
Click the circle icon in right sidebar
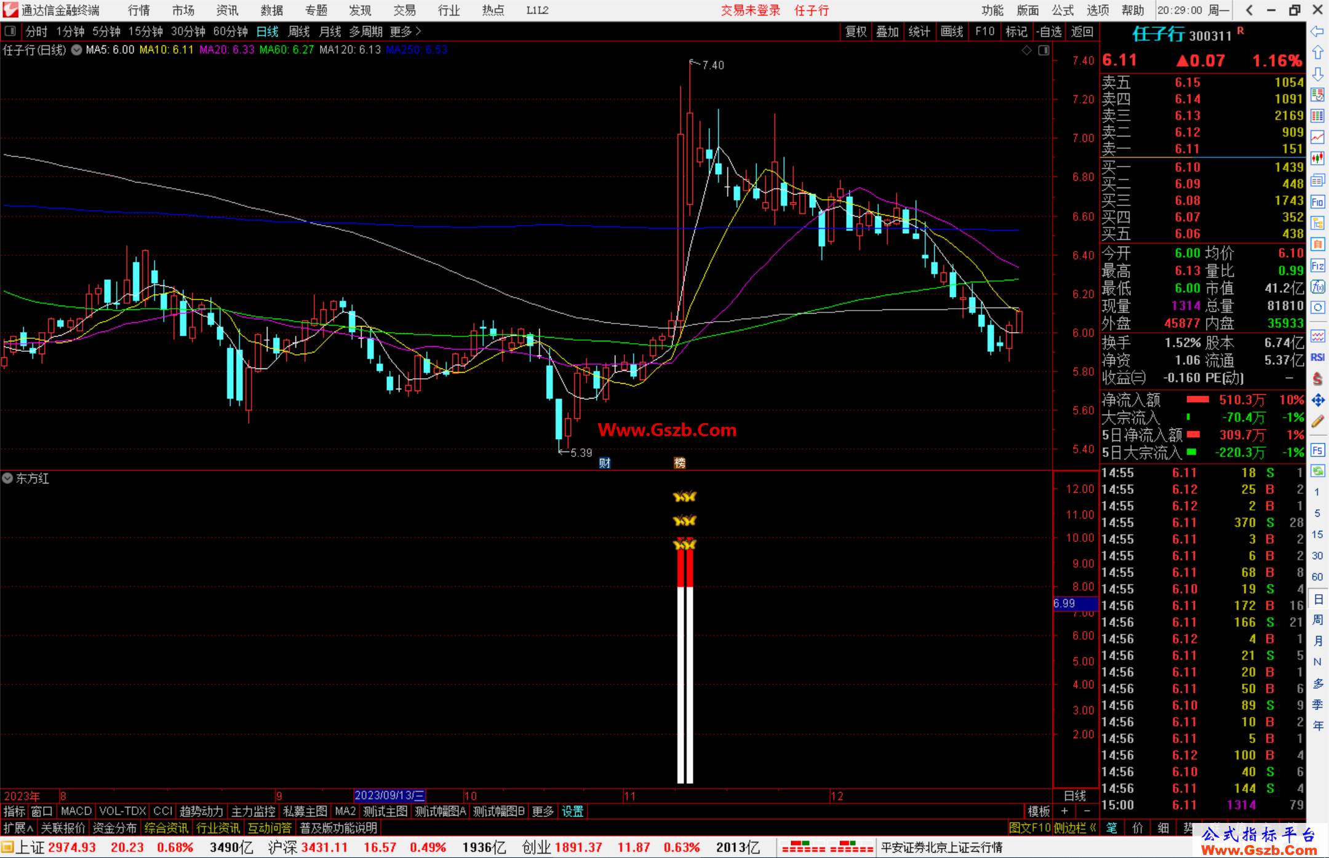point(1317,308)
